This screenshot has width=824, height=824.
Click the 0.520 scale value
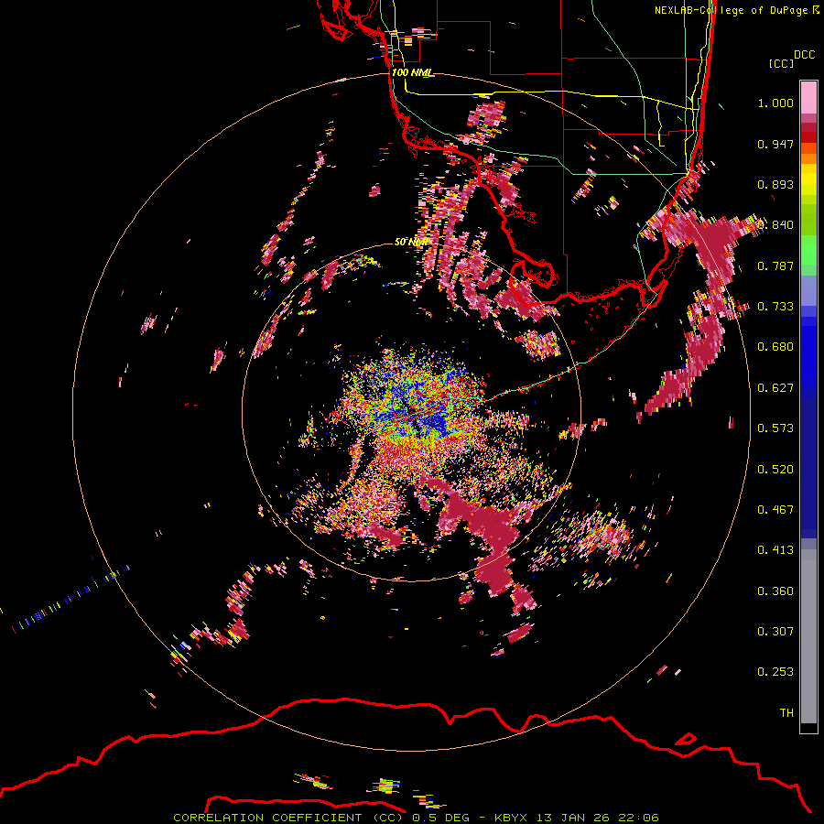(775, 470)
